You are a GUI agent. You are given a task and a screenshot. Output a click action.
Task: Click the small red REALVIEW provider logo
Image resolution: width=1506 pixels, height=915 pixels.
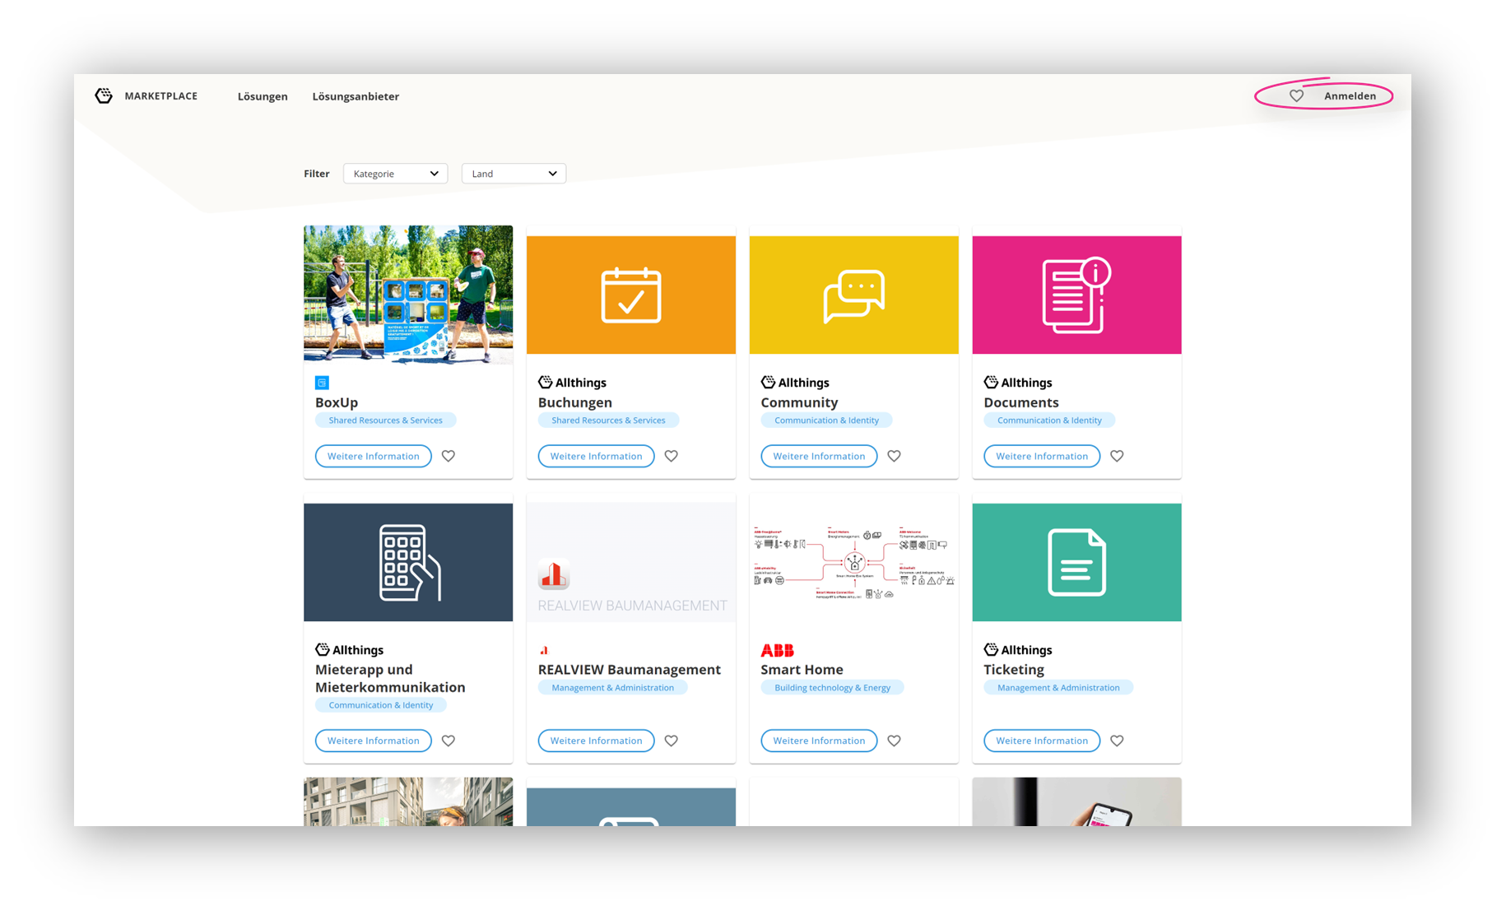544,650
